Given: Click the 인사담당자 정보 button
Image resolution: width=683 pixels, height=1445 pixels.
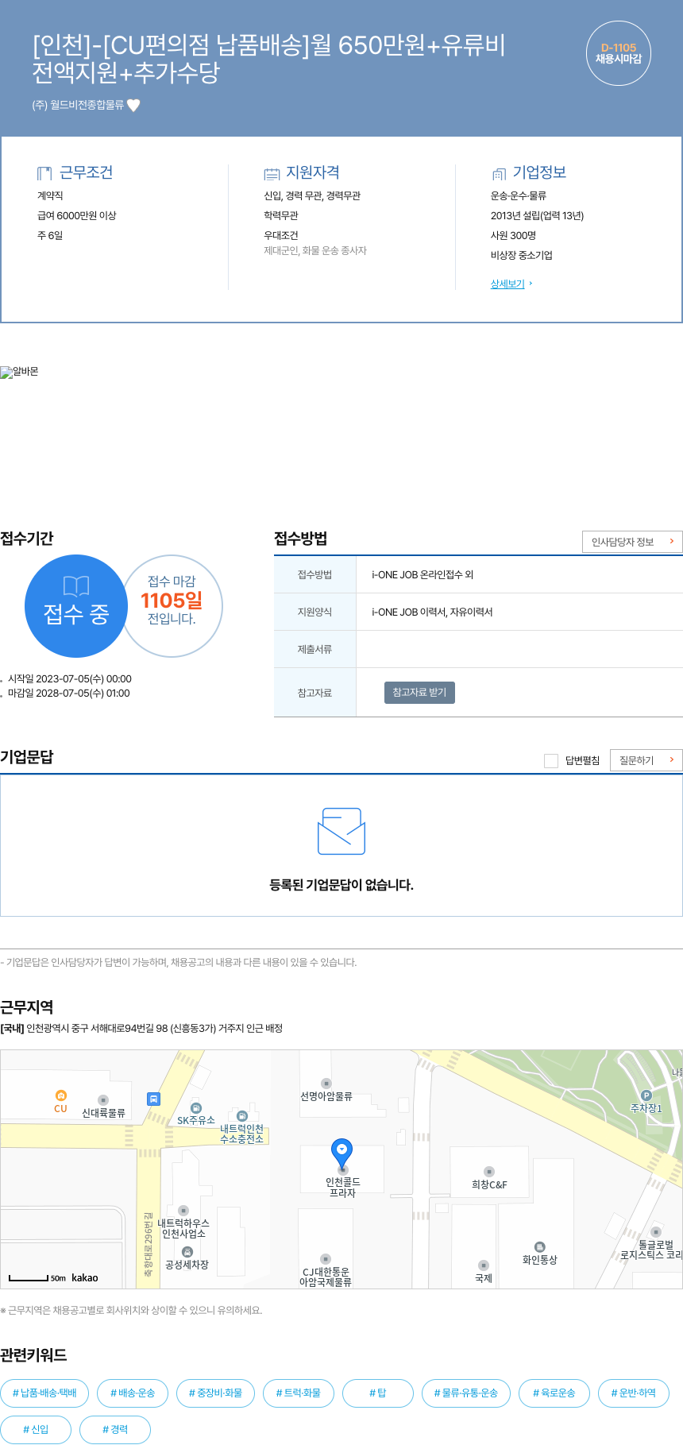Looking at the screenshot, I should tap(632, 542).
